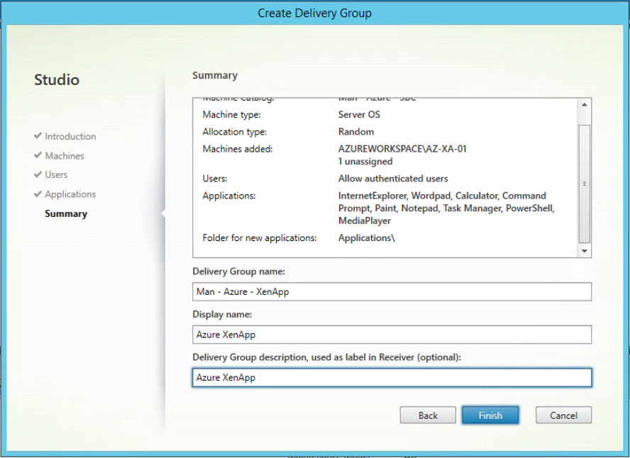Image resolution: width=630 pixels, height=458 pixels.
Task: Select the 'Server OS' machine type value
Action: [359, 115]
